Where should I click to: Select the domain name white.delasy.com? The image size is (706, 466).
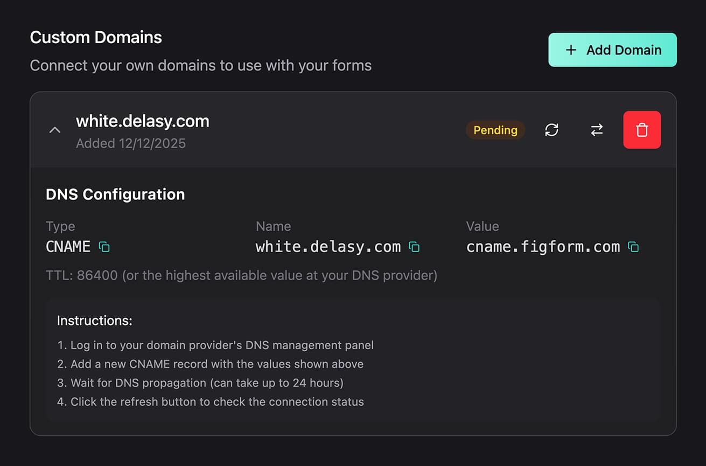[142, 121]
